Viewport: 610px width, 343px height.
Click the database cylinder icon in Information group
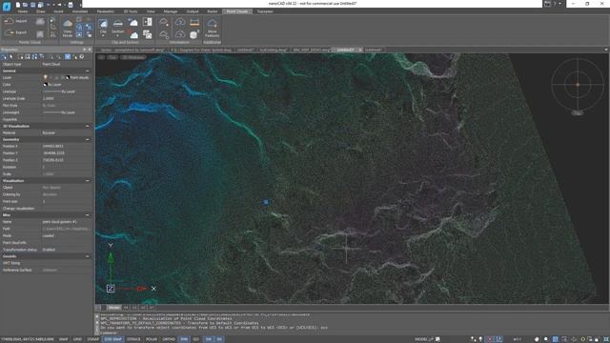click(x=193, y=35)
